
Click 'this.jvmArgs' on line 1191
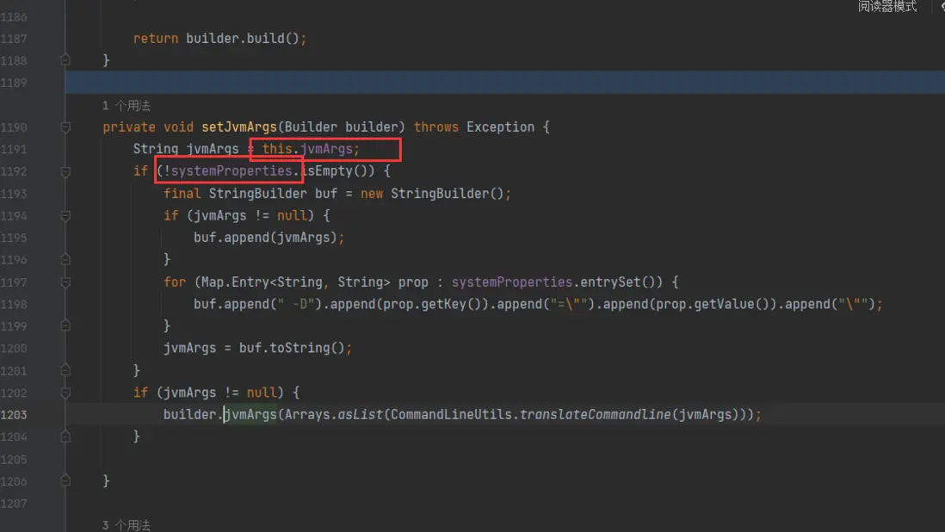point(306,149)
